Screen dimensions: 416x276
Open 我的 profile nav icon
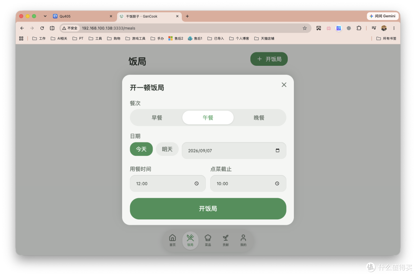243,240
